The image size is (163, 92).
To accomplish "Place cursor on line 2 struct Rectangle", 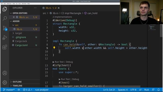I will [66, 24].
